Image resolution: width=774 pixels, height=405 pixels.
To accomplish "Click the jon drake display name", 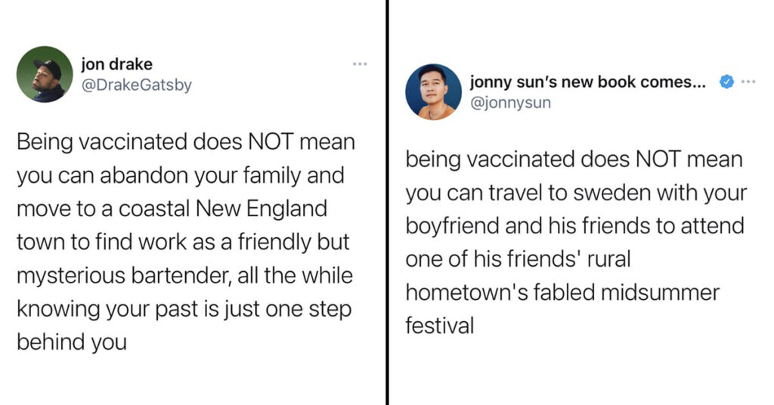I will (x=116, y=64).
